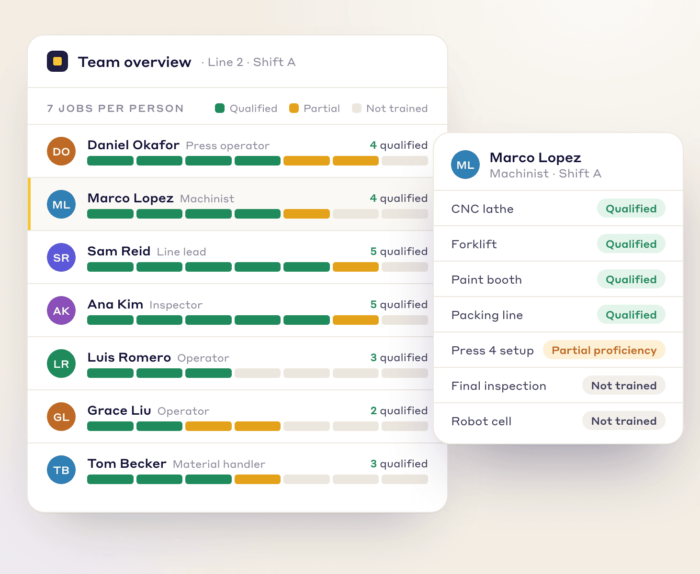Click Grace Liu's skill progress bar

click(x=258, y=426)
